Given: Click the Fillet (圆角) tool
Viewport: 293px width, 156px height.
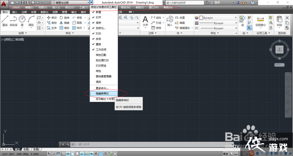Looking at the screenshot, I should (77, 23).
